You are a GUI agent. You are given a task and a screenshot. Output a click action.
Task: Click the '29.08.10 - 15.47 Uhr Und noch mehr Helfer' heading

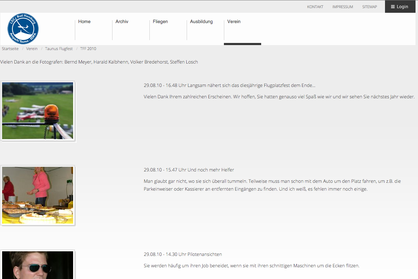(x=189, y=170)
